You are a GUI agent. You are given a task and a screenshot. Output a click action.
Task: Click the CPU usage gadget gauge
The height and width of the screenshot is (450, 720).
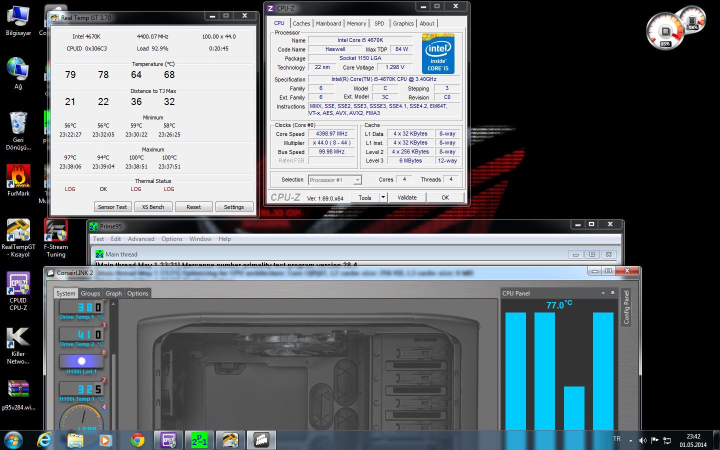664,31
